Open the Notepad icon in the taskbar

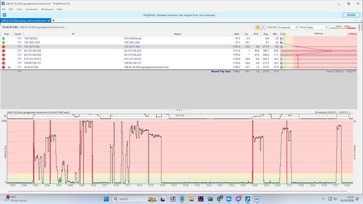pos(182,199)
